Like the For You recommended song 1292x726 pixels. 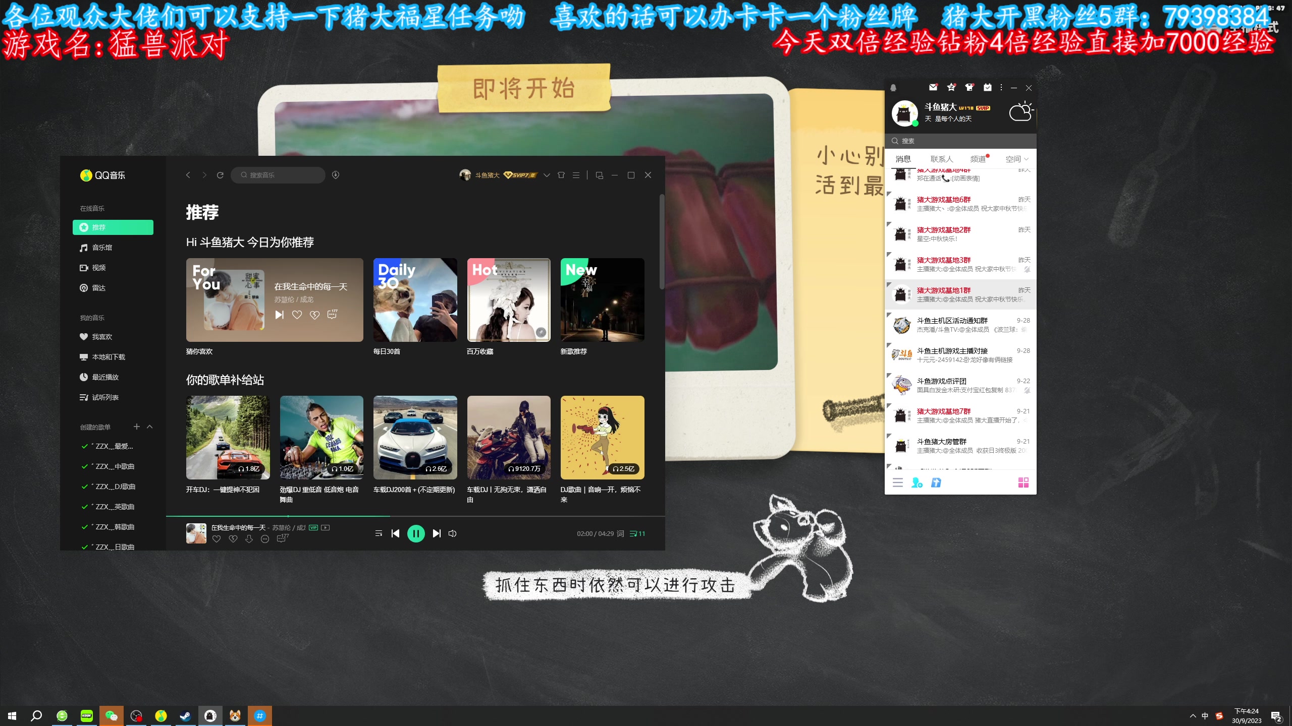[297, 315]
